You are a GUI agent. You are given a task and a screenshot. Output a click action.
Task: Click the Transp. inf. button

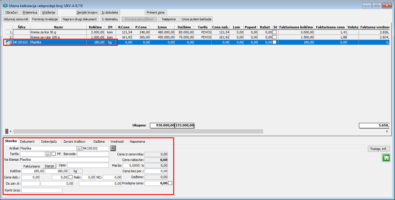(378, 149)
